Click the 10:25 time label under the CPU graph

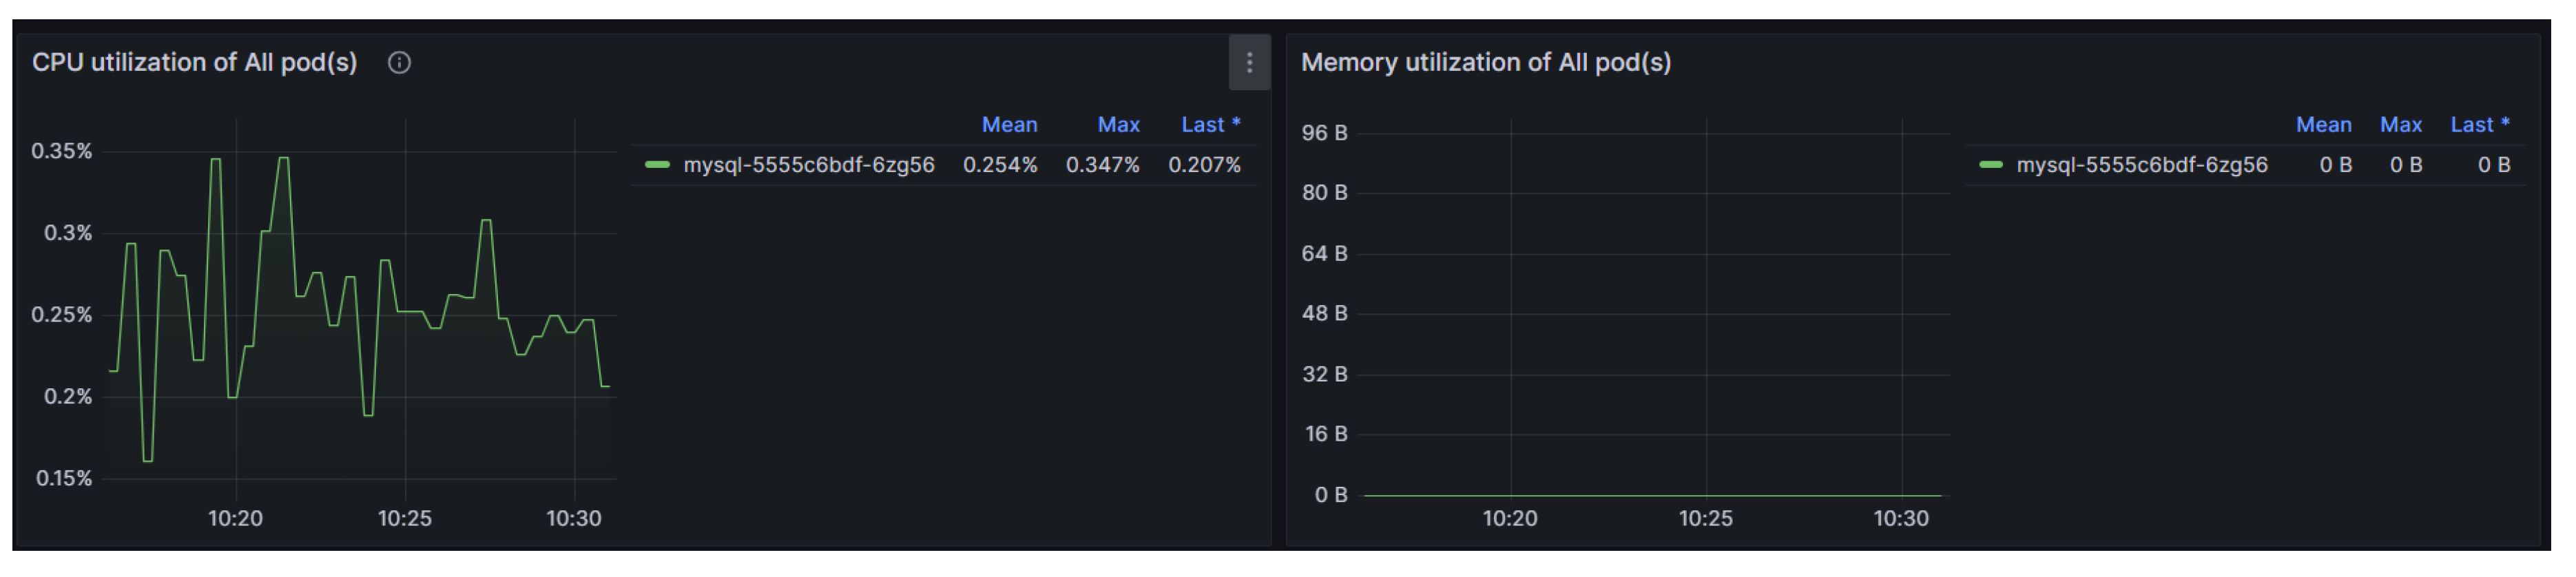(x=404, y=519)
